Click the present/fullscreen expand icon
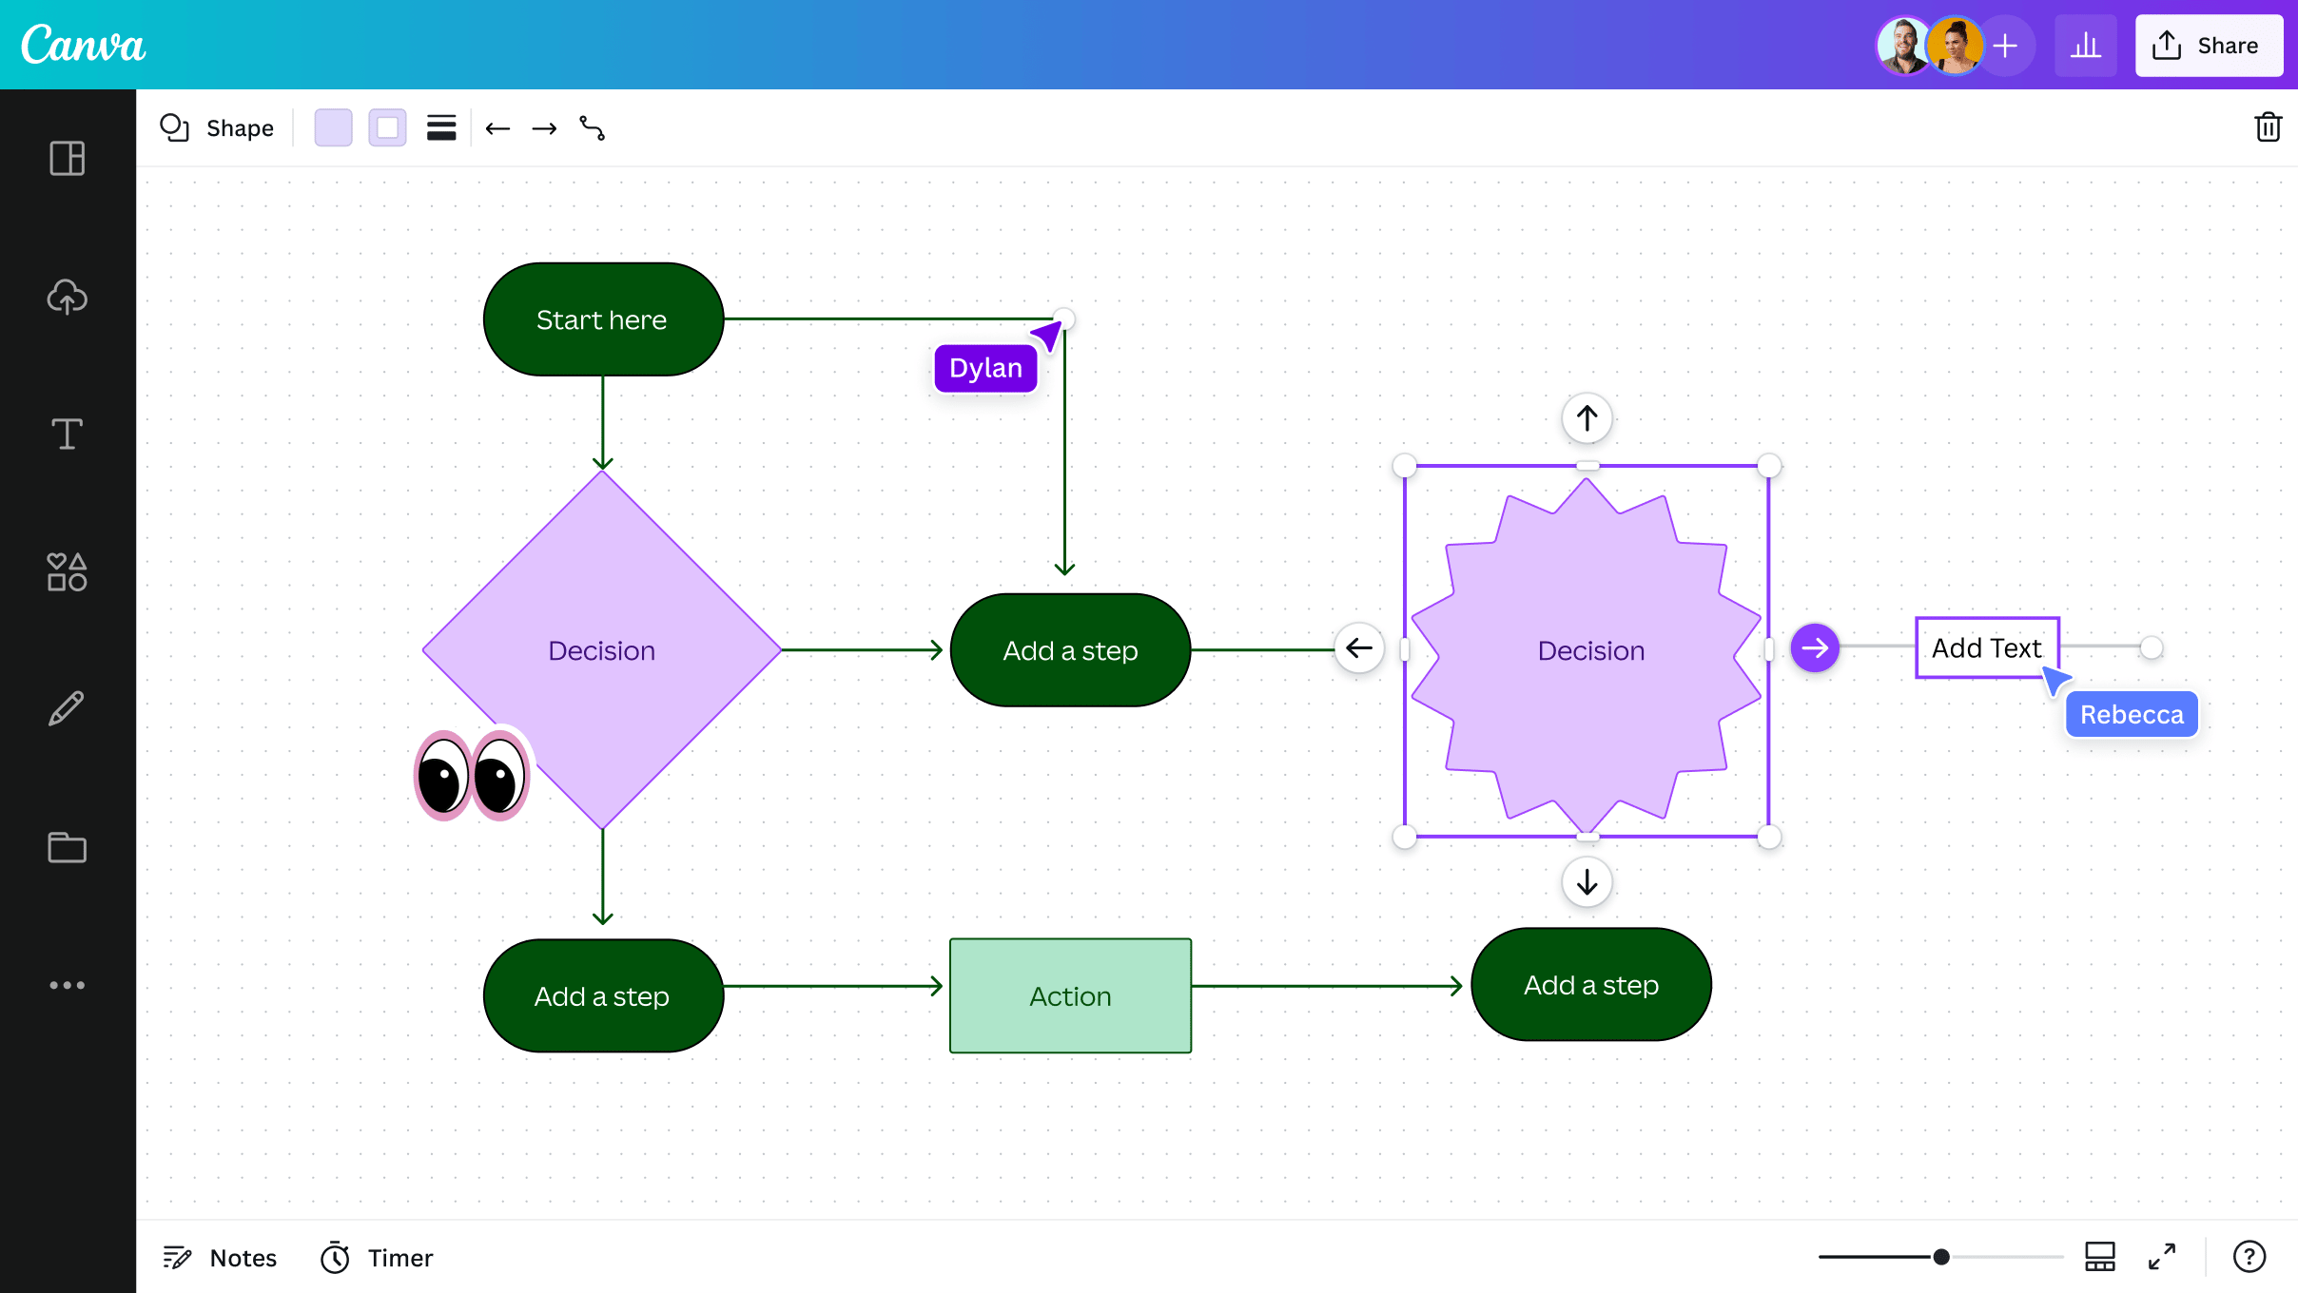This screenshot has height=1293, width=2298. tap(2164, 1257)
